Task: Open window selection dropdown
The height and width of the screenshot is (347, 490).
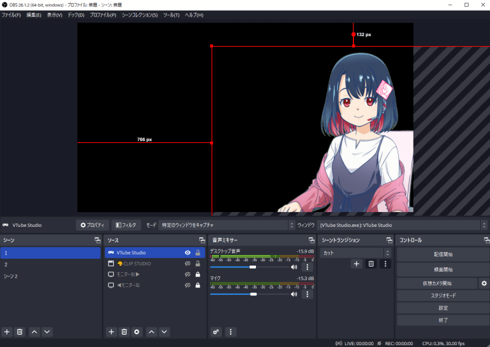Action: 402,225
